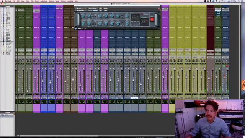Click the red fader on the last mixer channel
The height and width of the screenshot is (138, 245).
(x=224, y=77)
